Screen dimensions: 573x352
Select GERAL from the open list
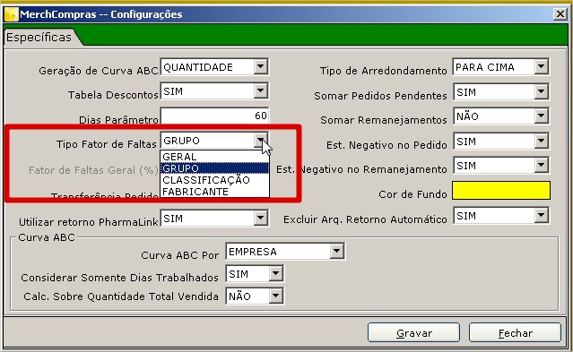[214, 157]
